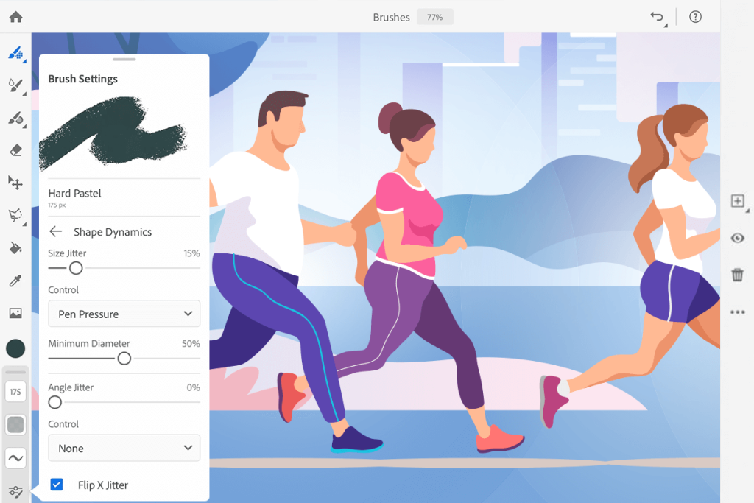Screen dimensions: 754x503
Task: Select the Live Brushes tool
Action: click(x=16, y=85)
